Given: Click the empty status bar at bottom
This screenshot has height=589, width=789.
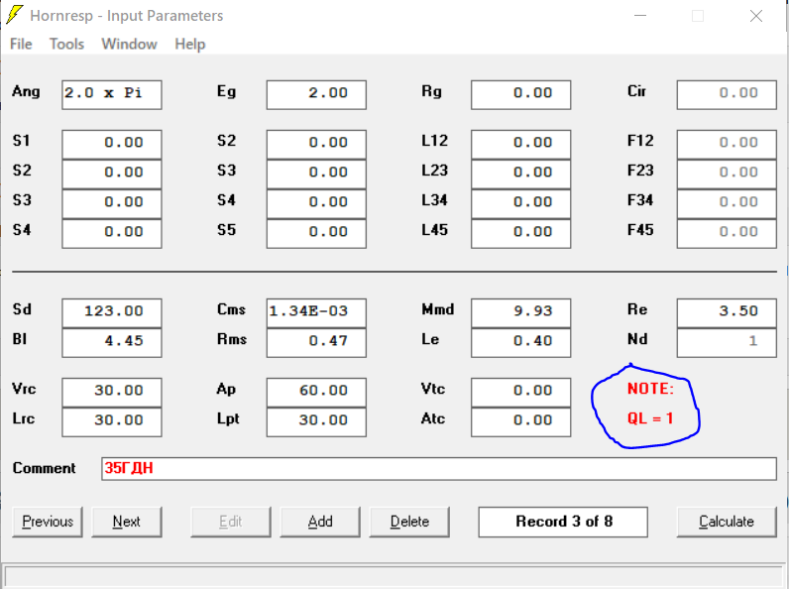Looking at the screenshot, I should pyautogui.click(x=394, y=576).
